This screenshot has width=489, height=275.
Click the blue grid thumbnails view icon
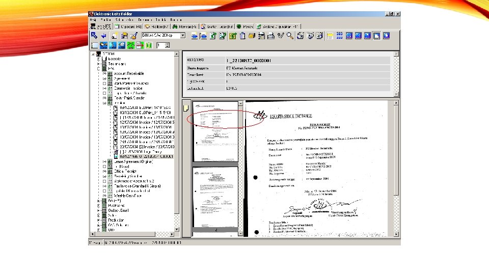coord(339,36)
